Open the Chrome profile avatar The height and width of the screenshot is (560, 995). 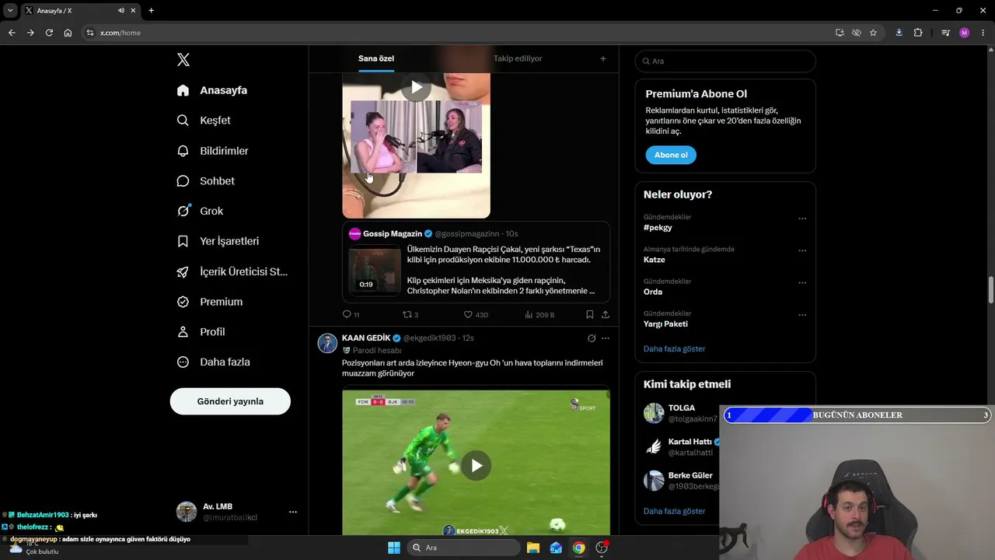coord(965,33)
